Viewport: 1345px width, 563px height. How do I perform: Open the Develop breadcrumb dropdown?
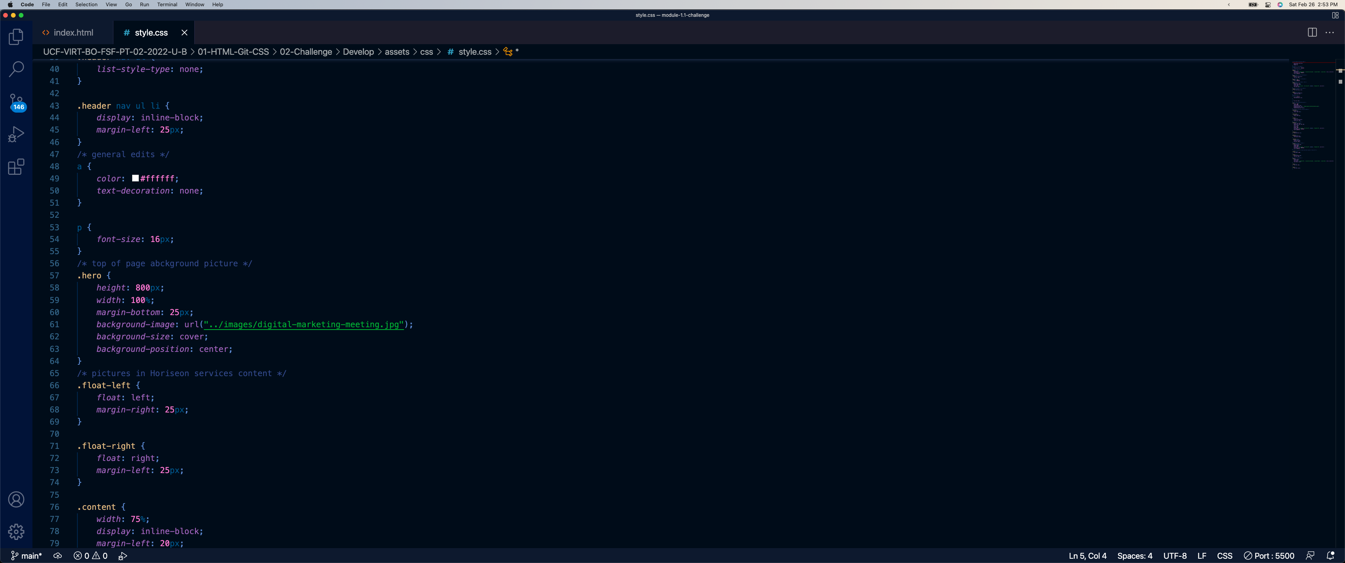pos(359,52)
